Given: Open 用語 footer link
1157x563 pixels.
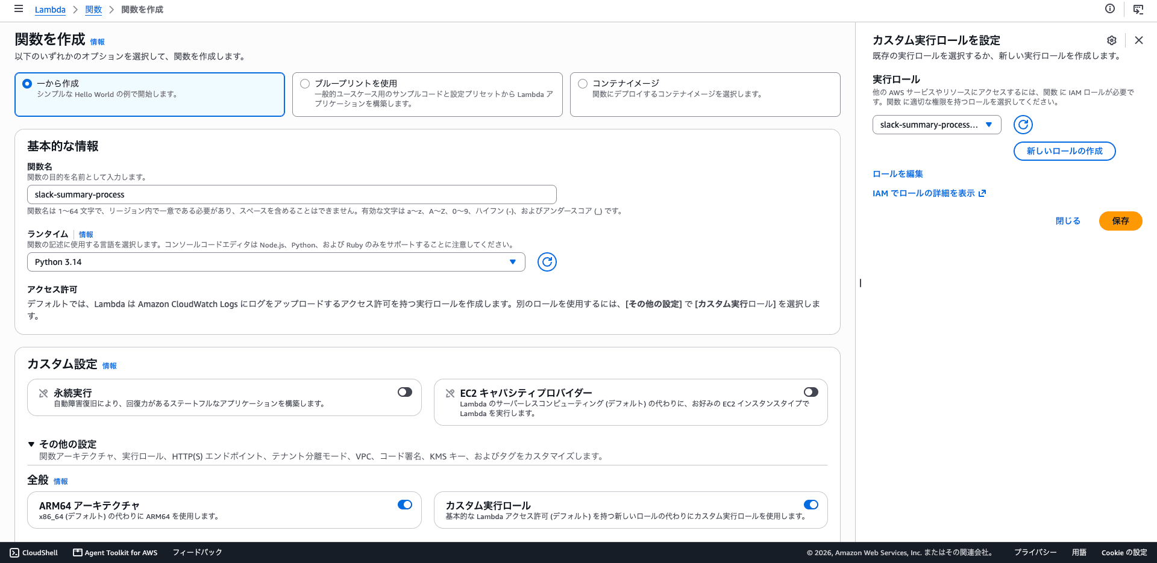Looking at the screenshot, I should pos(1079,553).
